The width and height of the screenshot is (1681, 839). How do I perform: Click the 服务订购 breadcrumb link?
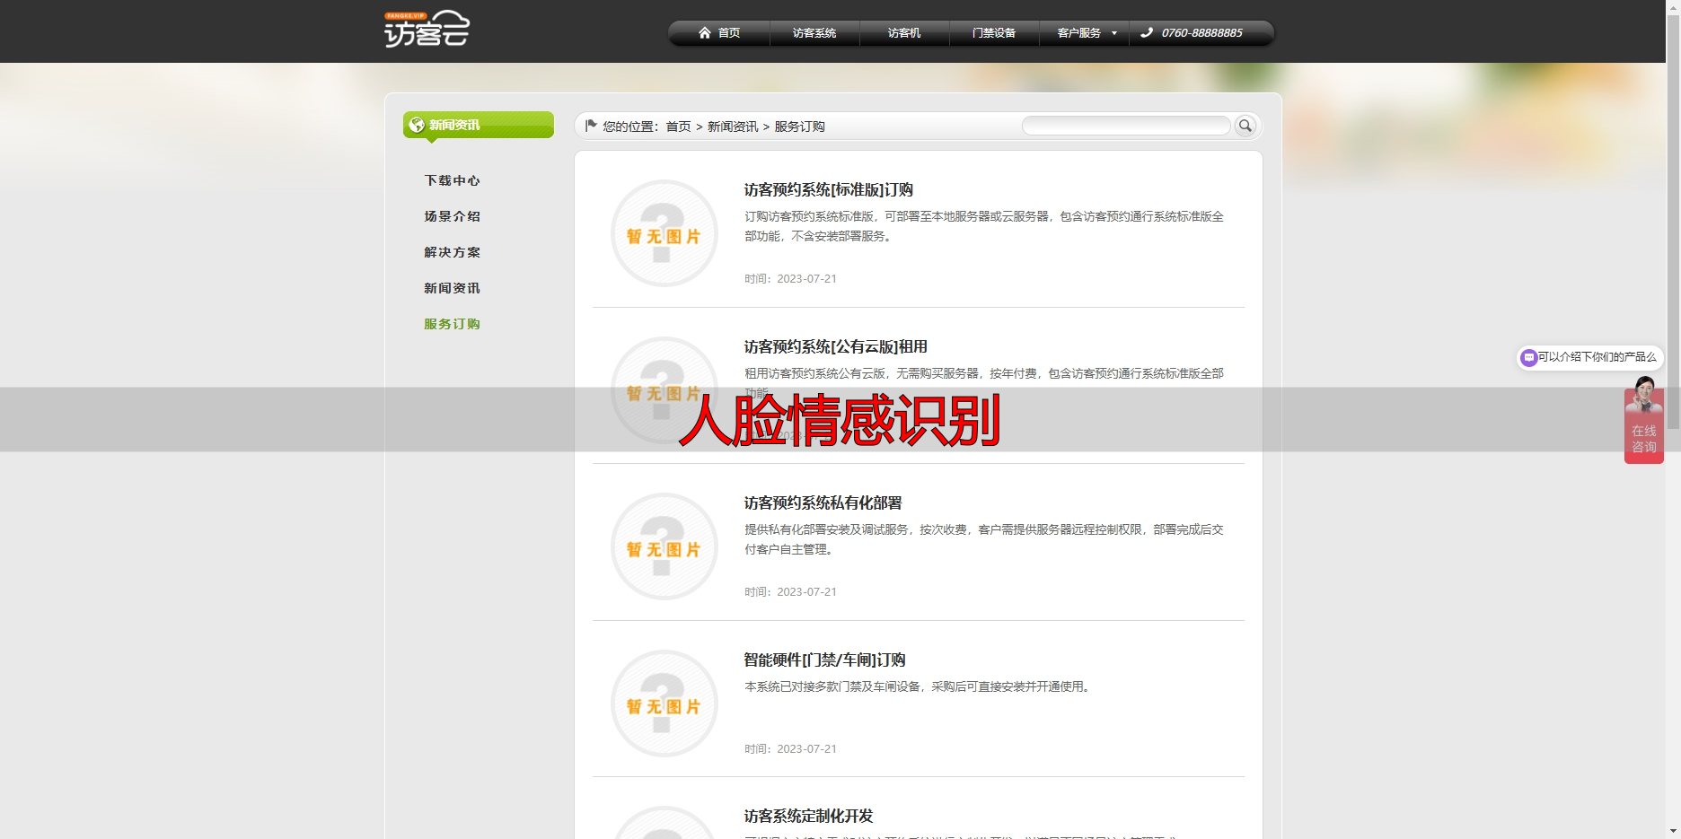click(800, 127)
